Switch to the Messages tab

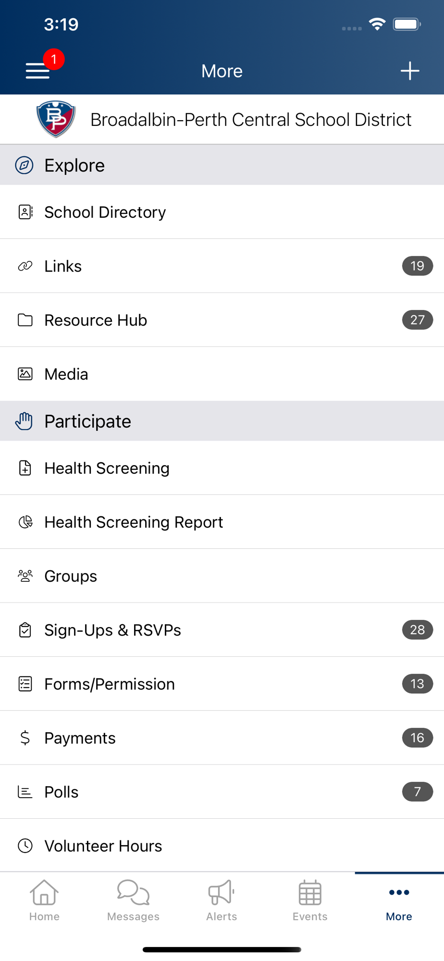point(133,900)
